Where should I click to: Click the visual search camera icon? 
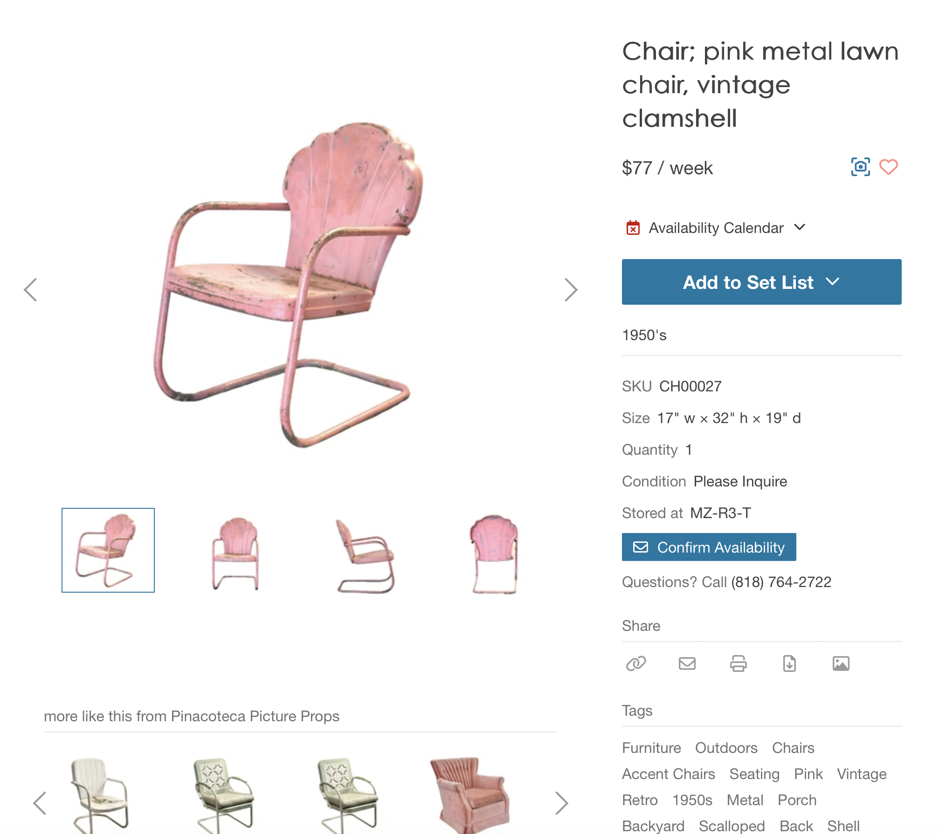coord(860,167)
